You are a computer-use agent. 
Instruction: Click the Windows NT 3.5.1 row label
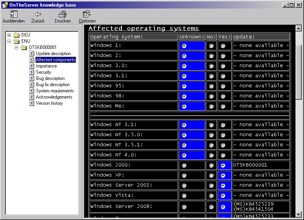click(116, 145)
